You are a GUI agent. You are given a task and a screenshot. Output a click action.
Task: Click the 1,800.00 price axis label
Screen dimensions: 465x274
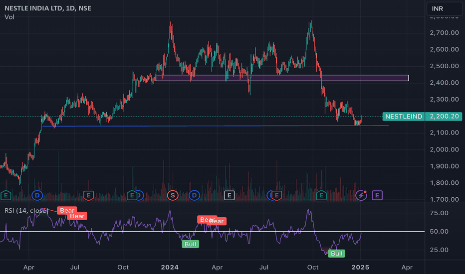click(444, 183)
